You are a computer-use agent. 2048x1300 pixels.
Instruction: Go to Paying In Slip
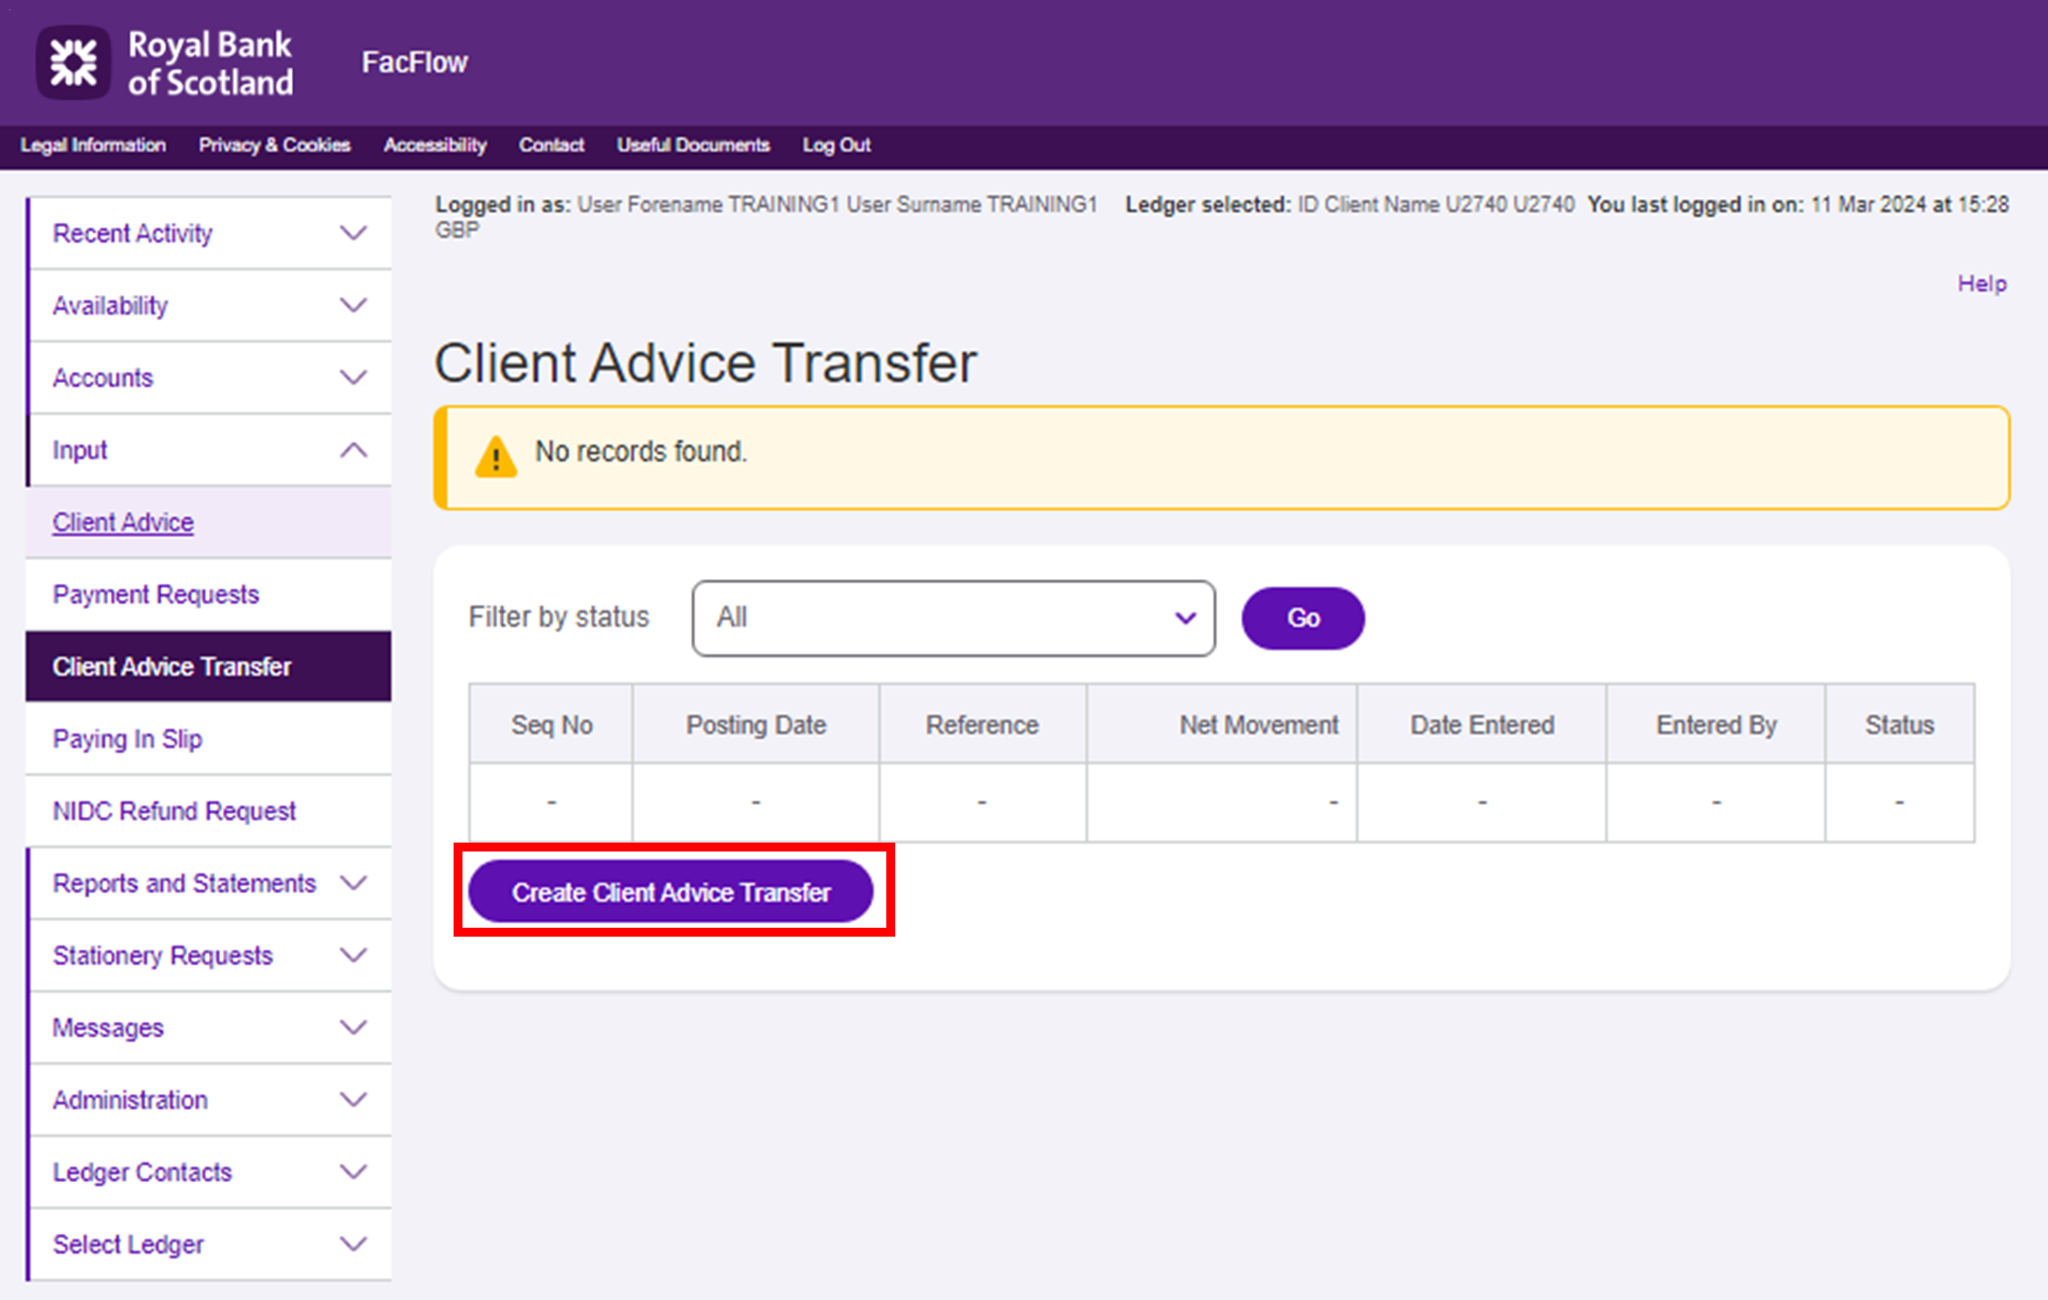(x=127, y=739)
